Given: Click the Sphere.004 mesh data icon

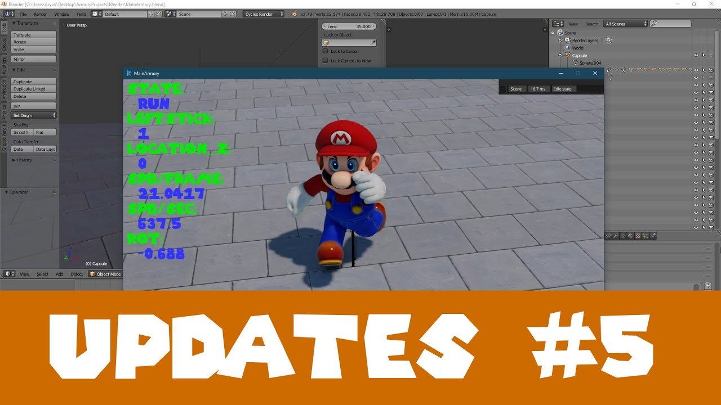Looking at the screenshot, I should (576, 62).
